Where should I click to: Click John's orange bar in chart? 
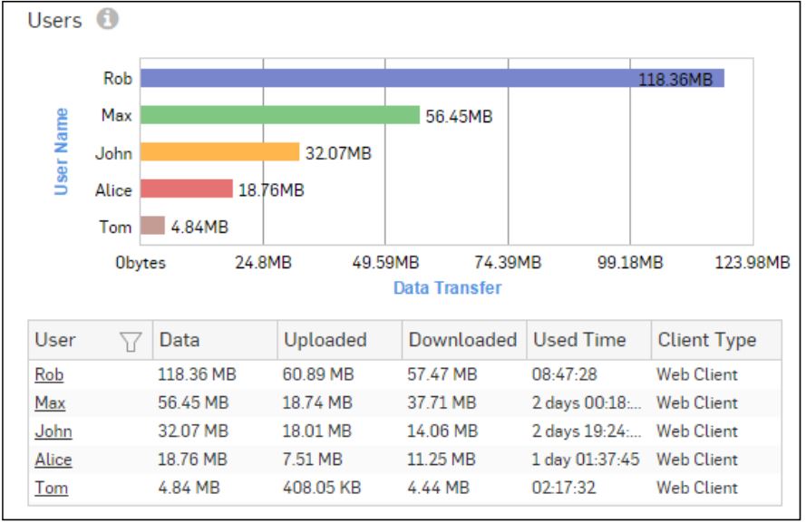219,152
